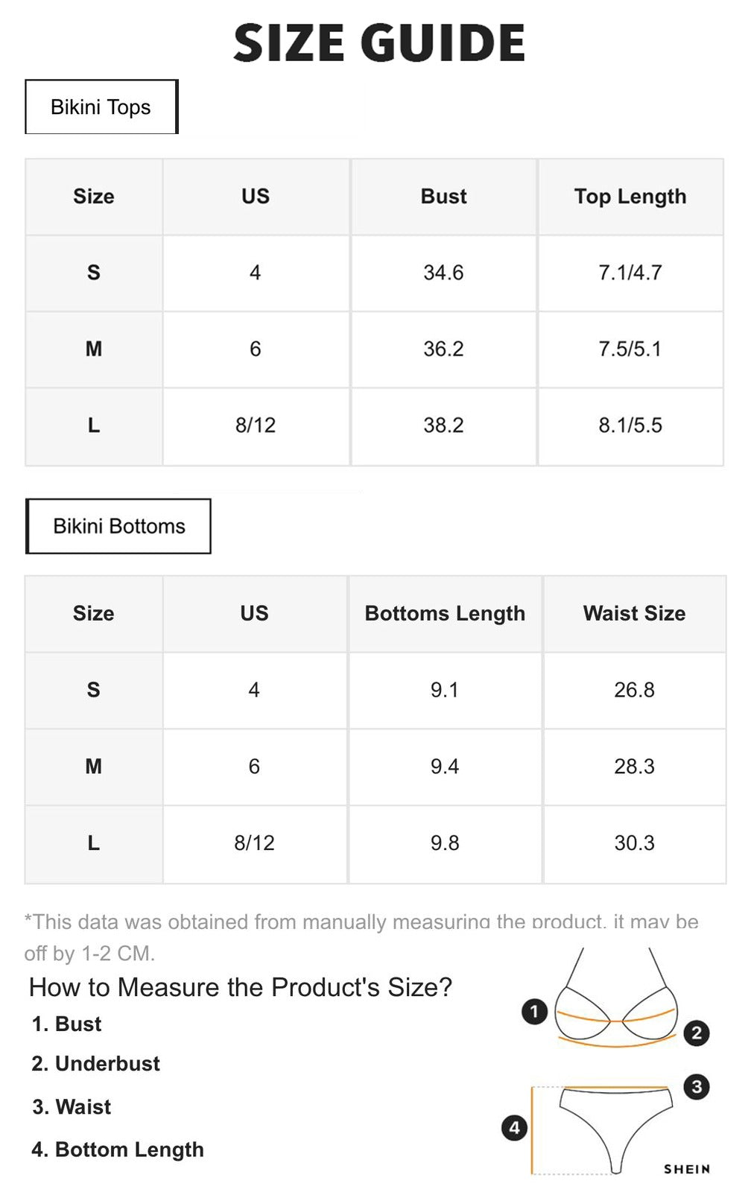Screen dimensions: 751x1192
Task: Click the 30.3 waist size cell
Action: coord(634,843)
